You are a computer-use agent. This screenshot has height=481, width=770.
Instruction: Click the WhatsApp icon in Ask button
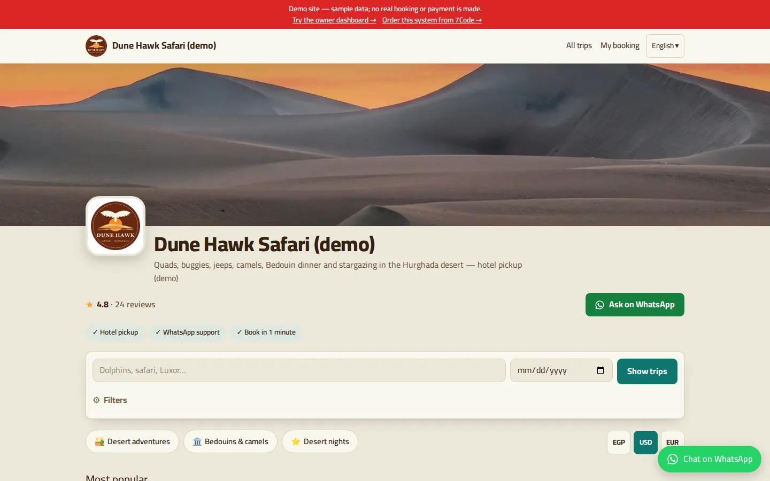[x=599, y=305]
